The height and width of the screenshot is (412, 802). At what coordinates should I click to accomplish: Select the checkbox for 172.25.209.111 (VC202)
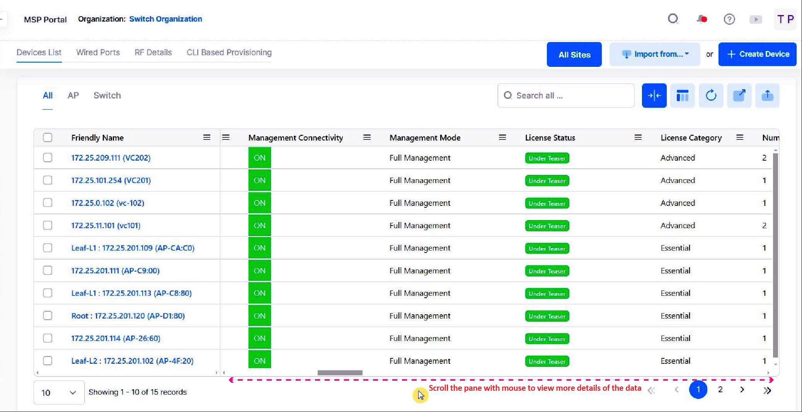(48, 158)
